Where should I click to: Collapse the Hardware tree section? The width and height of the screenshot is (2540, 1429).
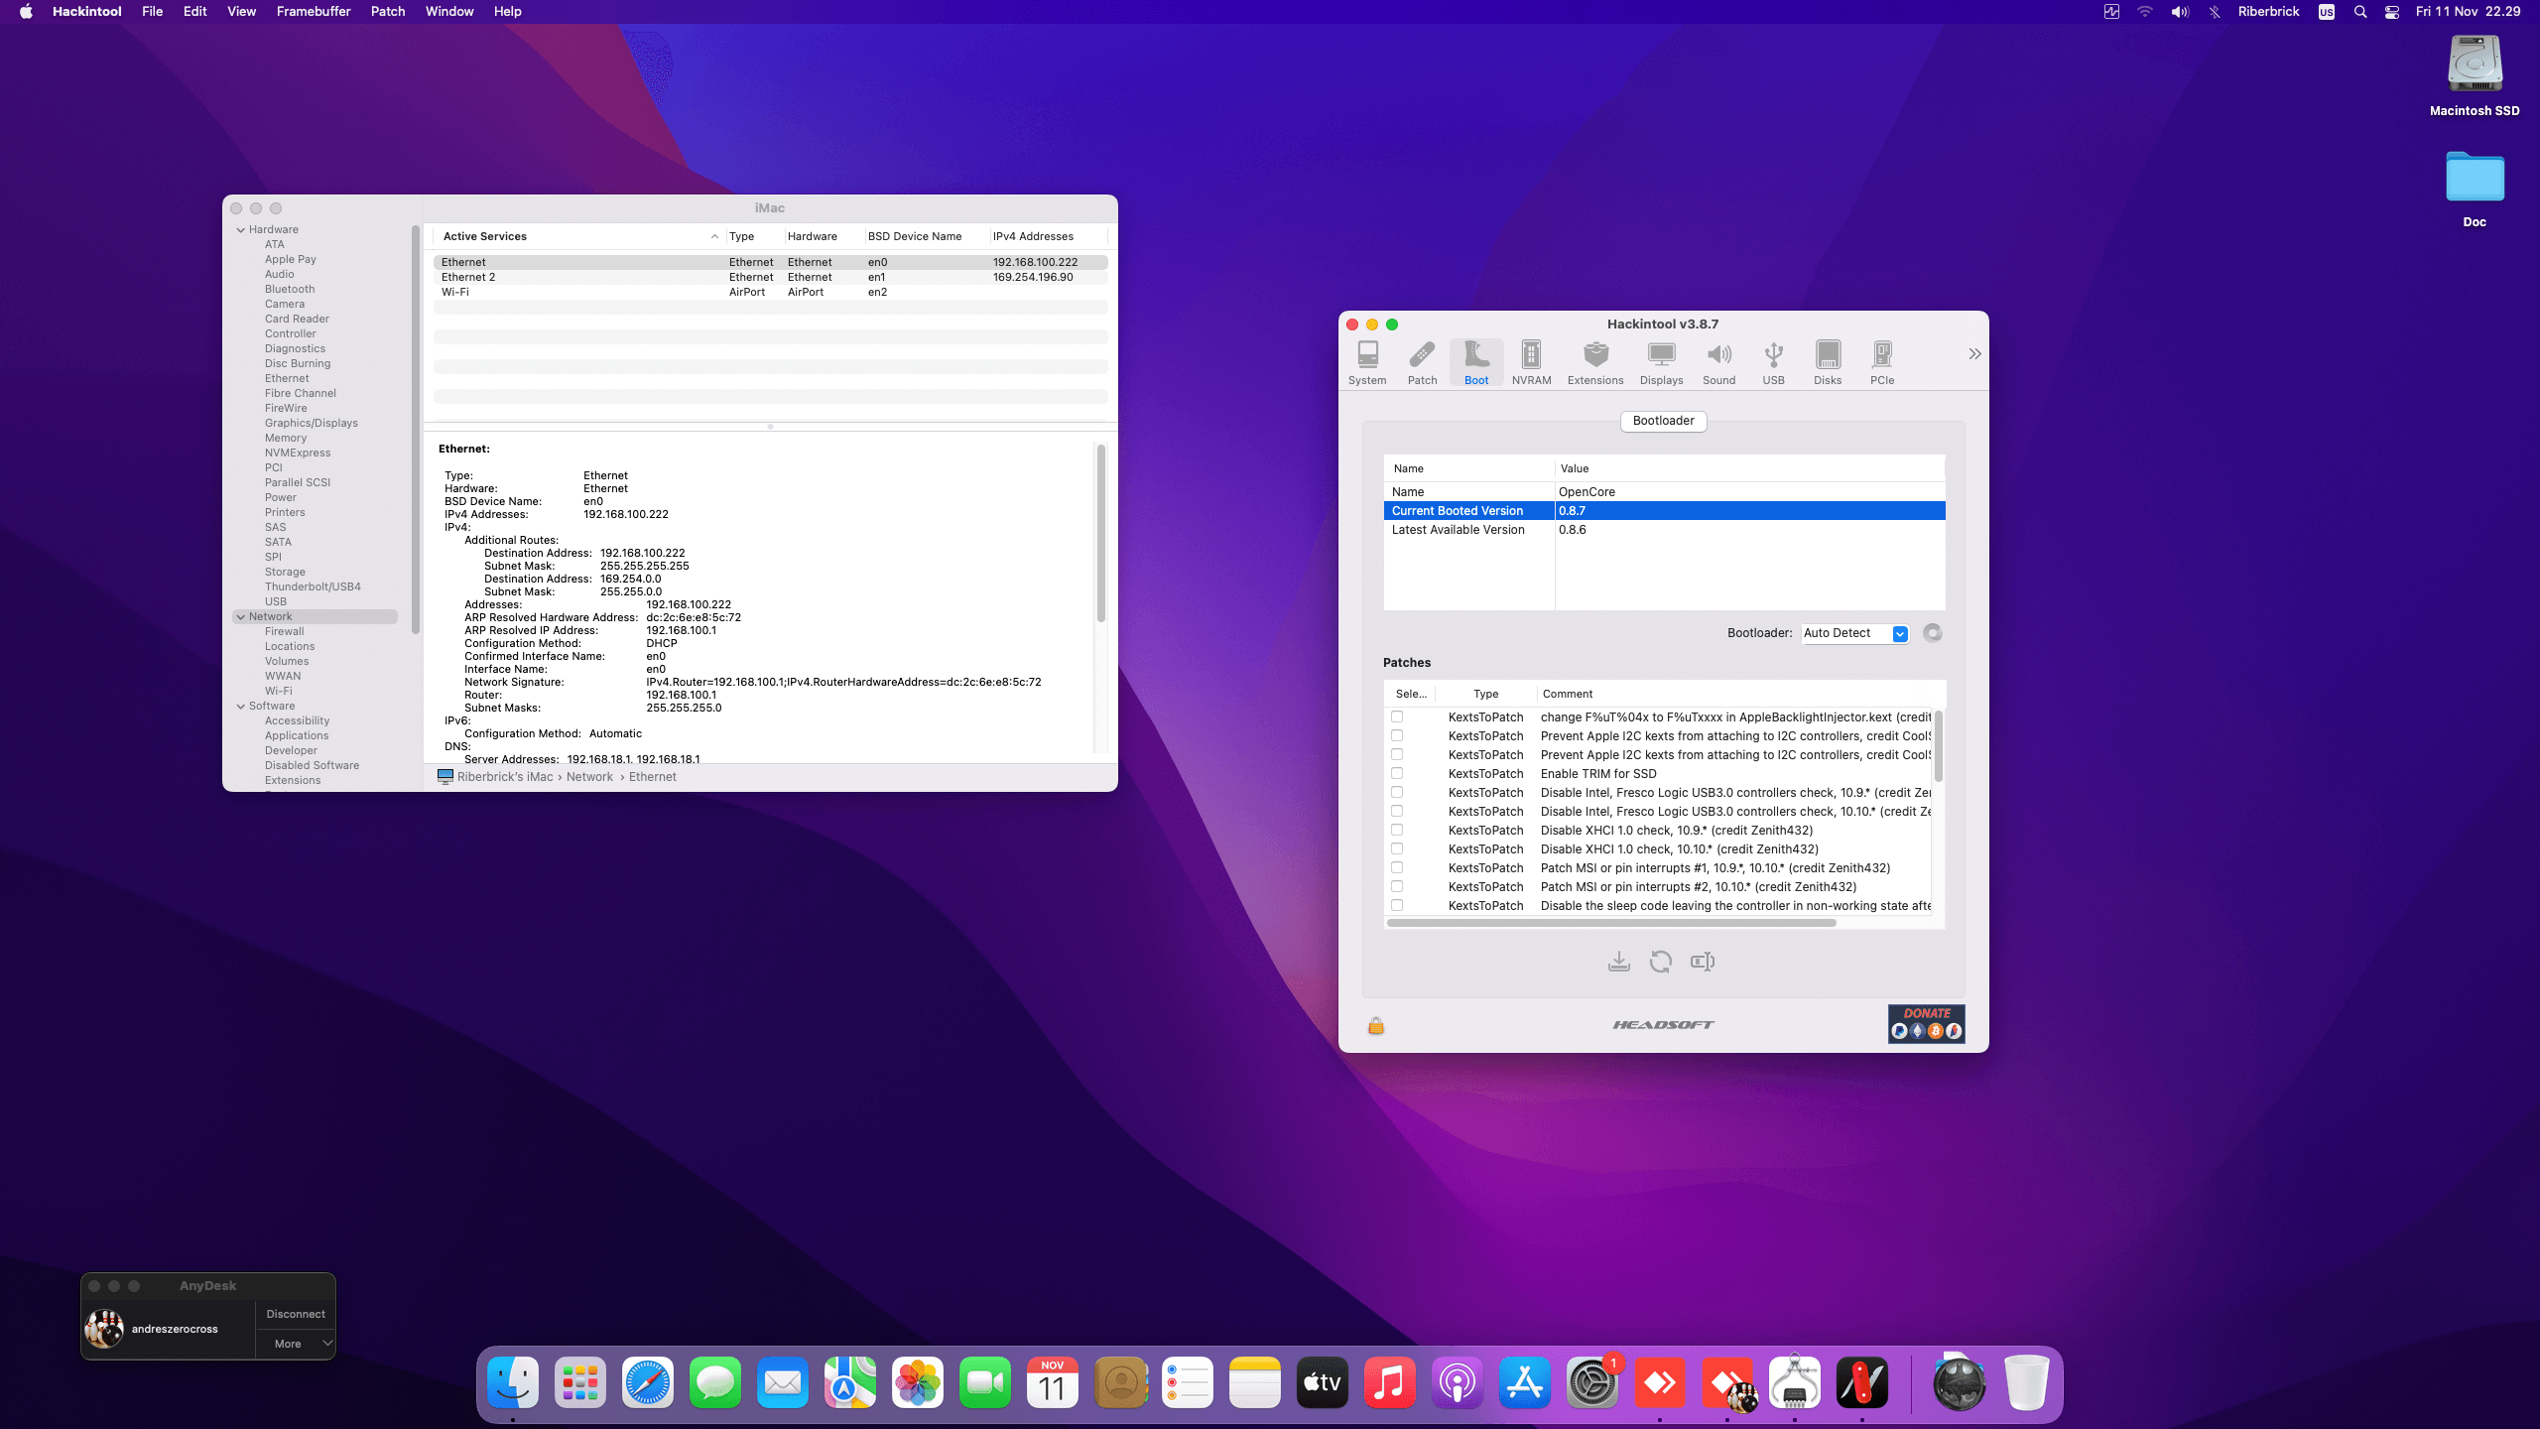tap(241, 230)
